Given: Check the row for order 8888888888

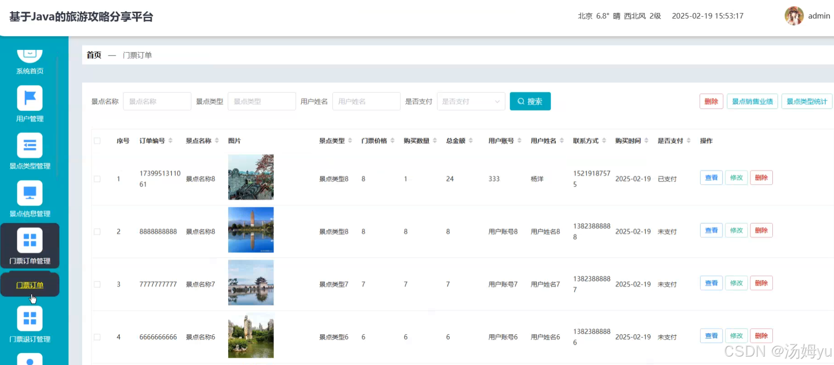Looking at the screenshot, I should (97, 232).
